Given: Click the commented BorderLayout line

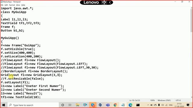Looking at the screenshot, I should tap(34, 71).
